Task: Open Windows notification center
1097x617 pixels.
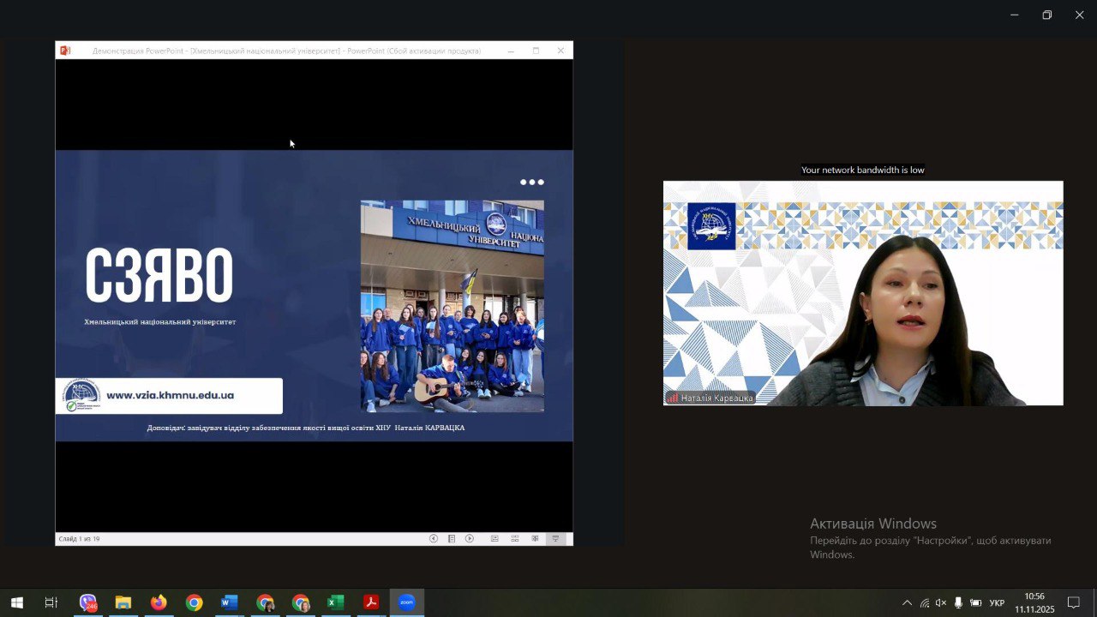Action: coord(1073,603)
